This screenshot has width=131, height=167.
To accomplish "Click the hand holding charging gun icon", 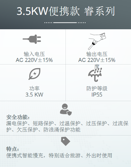I will [x=97, y=41].
